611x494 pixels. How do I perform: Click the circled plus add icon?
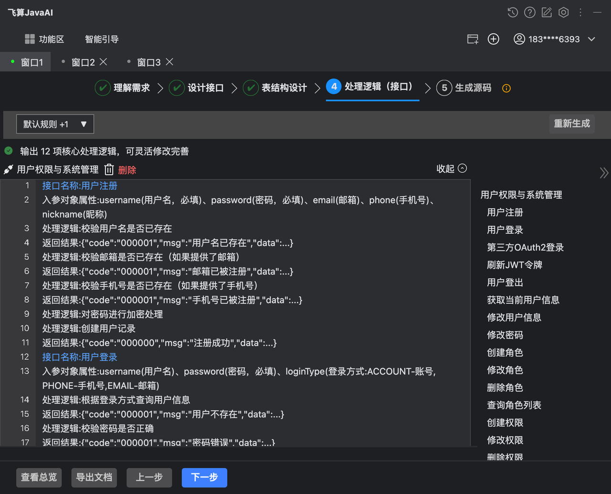tap(494, 39)
